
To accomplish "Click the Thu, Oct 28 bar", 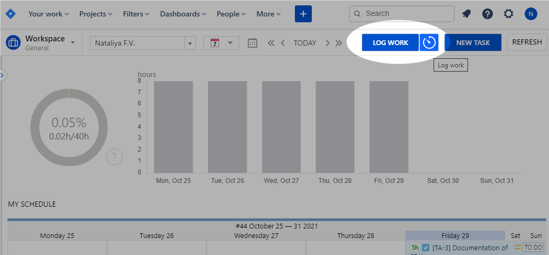I will [x=334, y=127].
